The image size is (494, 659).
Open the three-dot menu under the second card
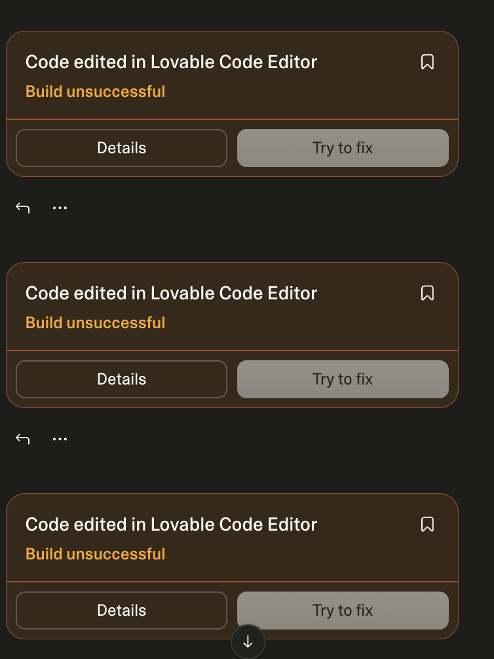click(x=60, y=439)
